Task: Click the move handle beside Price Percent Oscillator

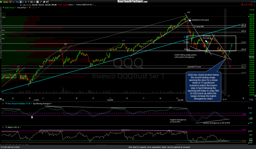Action: click(6, 103)
